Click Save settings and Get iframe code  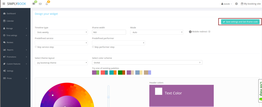[x=240, y=22]
